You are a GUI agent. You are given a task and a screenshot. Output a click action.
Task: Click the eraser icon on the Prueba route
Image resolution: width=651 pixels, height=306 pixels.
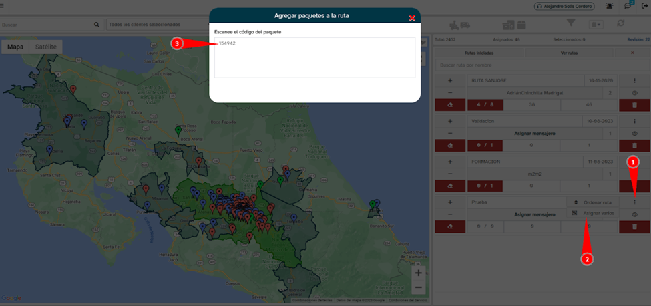tap(450, 226)
